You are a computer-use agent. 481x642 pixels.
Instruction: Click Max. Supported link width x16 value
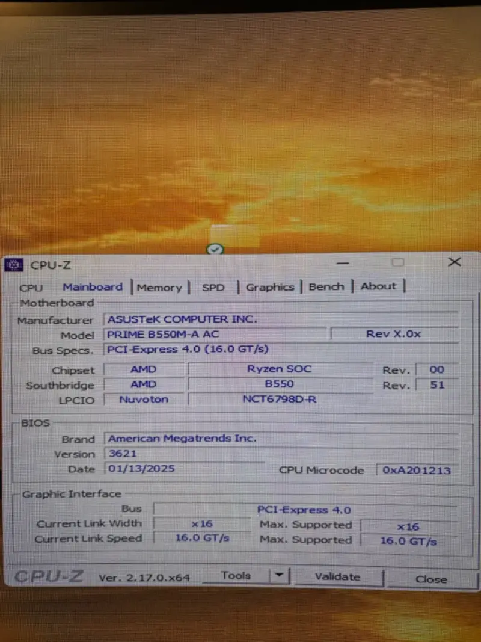[x=408, y=526]
